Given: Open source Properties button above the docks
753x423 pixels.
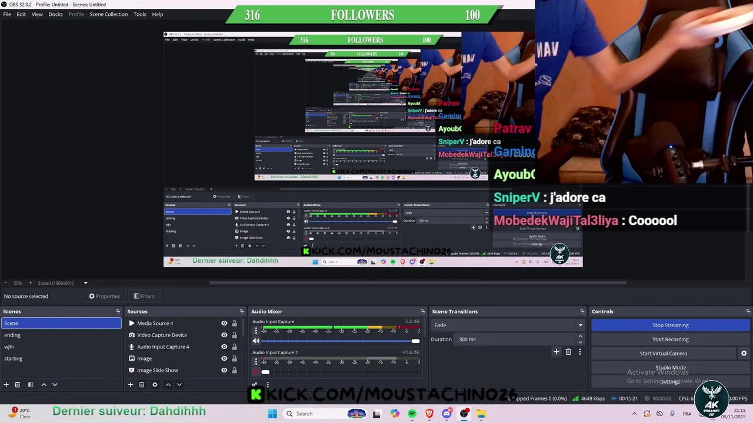Looking at the screenshot, I should coord(104,296).
